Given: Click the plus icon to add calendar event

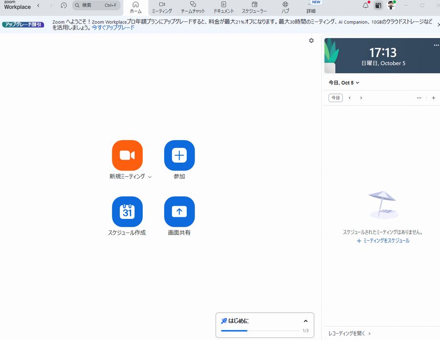Looking at the screenshot, I should 433,98.
